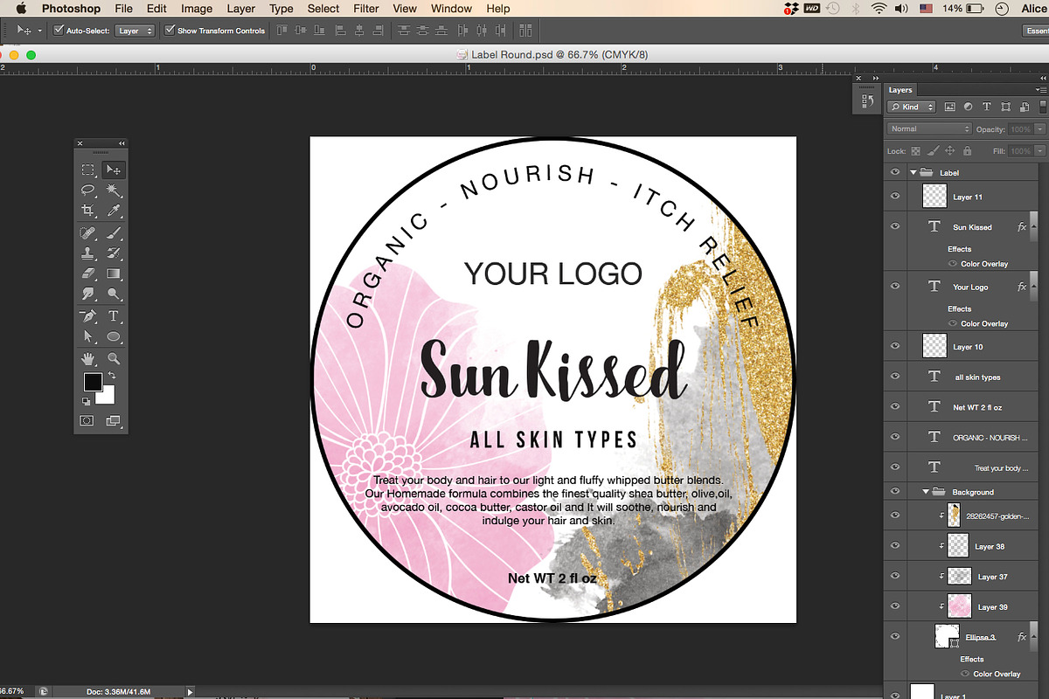Select the Path Selection tool
Image resolution: width=1049 pixels, height=699 pixels.
[x=88, y=336]
